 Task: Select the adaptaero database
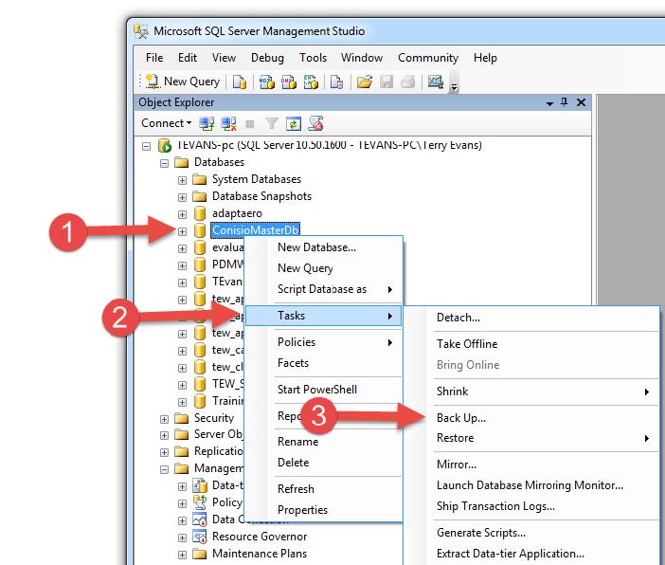[237, 213]
